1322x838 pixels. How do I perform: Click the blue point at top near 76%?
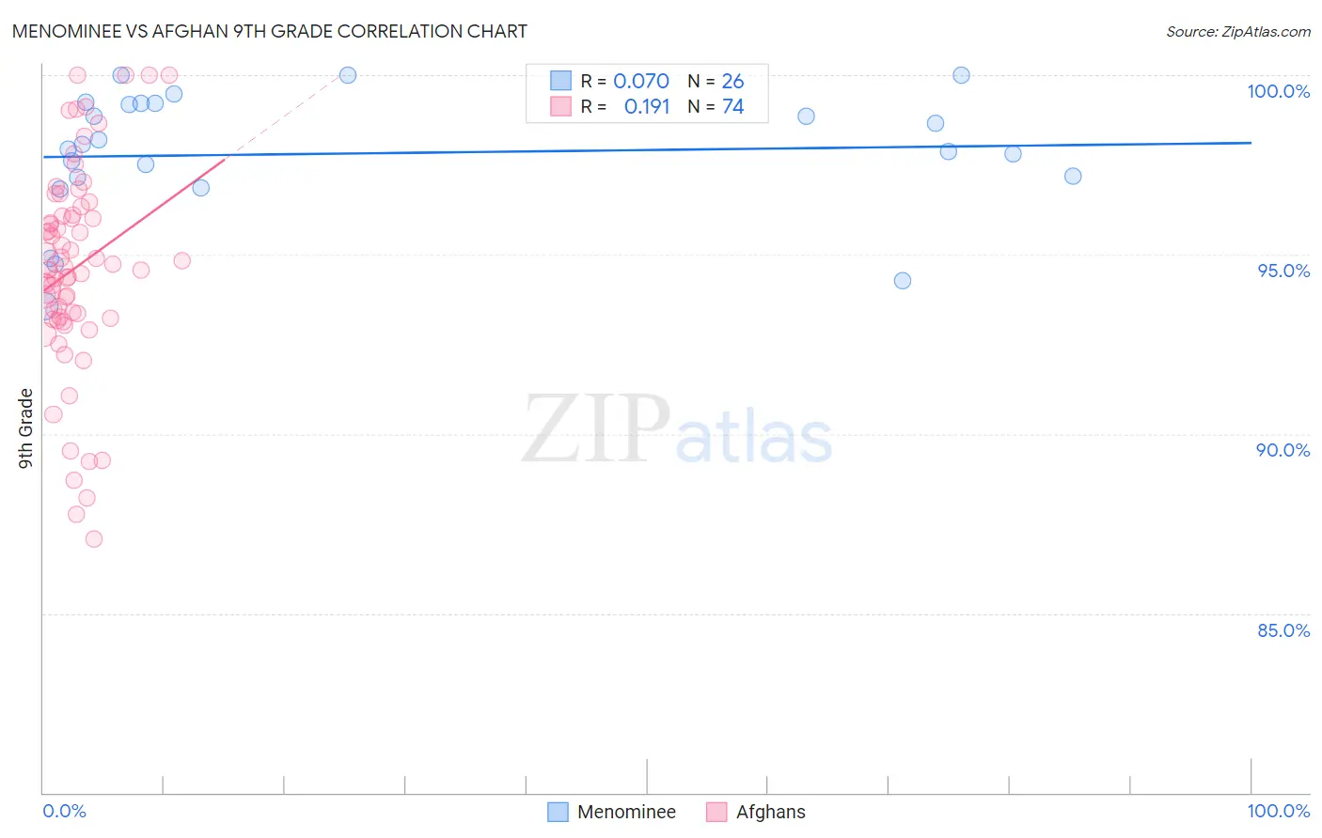click(961, 75)
